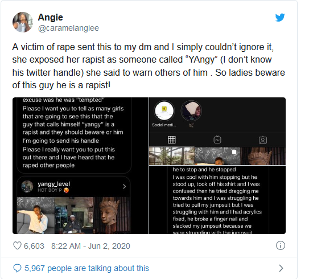
Task: Open the @caramelangiee handle link
Action: 68,28
